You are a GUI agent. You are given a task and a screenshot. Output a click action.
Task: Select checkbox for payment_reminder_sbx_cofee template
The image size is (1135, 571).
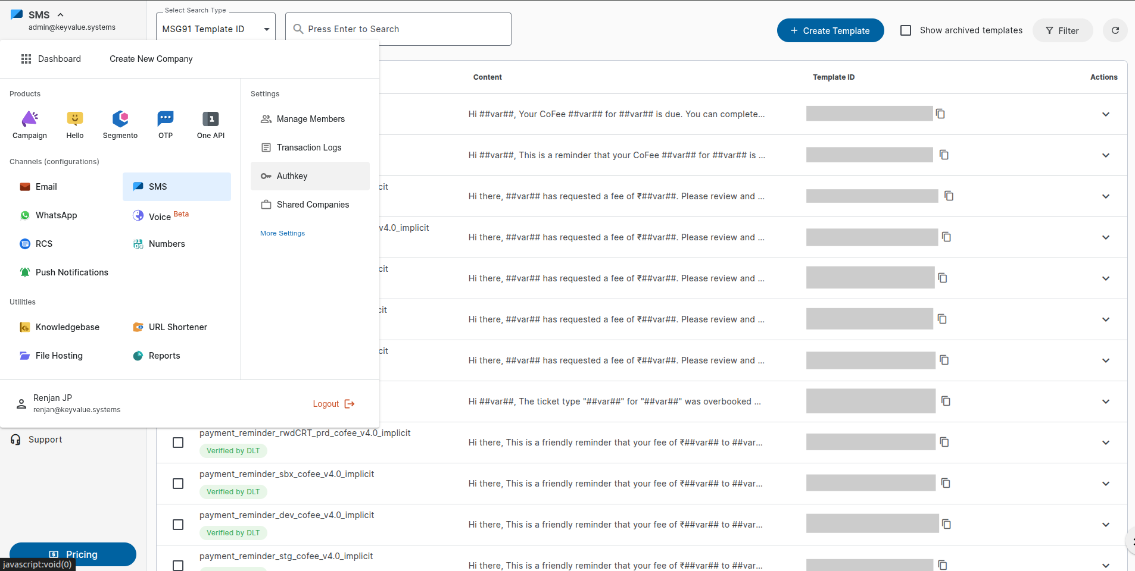[178, 484]
